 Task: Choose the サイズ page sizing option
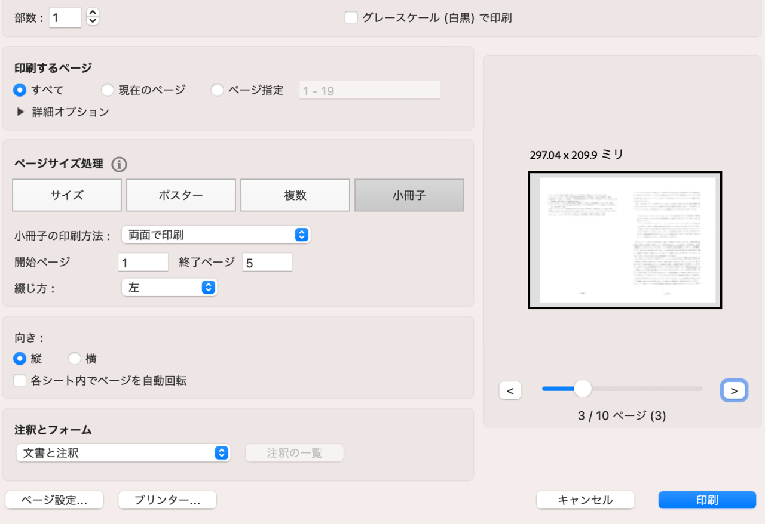pos(67,195)
